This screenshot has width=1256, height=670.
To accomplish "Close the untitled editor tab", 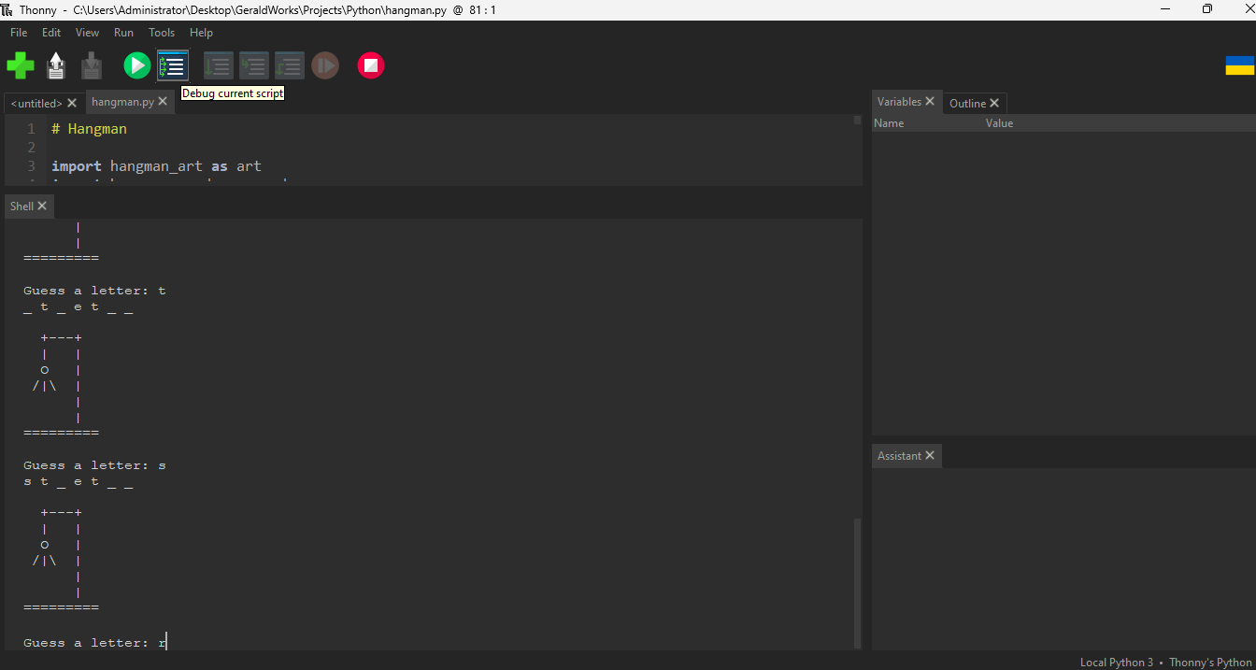I will 72,104.
